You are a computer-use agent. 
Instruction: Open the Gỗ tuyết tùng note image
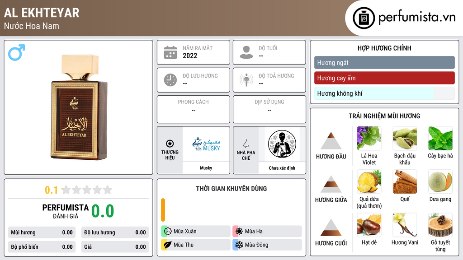[440, 225]
